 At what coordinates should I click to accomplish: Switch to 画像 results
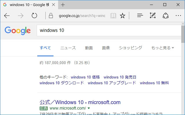click(106, 48)
